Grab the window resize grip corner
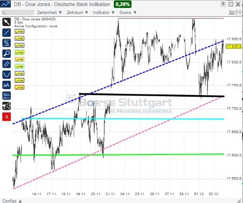 238,201
